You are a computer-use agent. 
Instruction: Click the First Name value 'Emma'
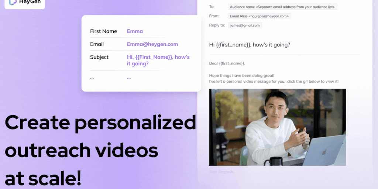135,31
